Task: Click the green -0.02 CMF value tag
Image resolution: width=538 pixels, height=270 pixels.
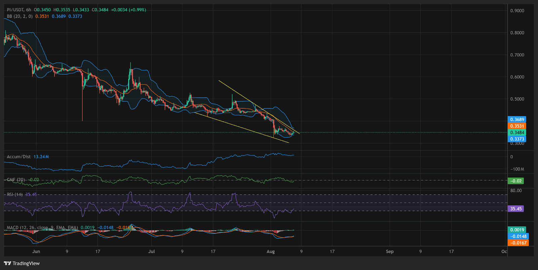Action: pyautogui.click(x=516, y=181)
